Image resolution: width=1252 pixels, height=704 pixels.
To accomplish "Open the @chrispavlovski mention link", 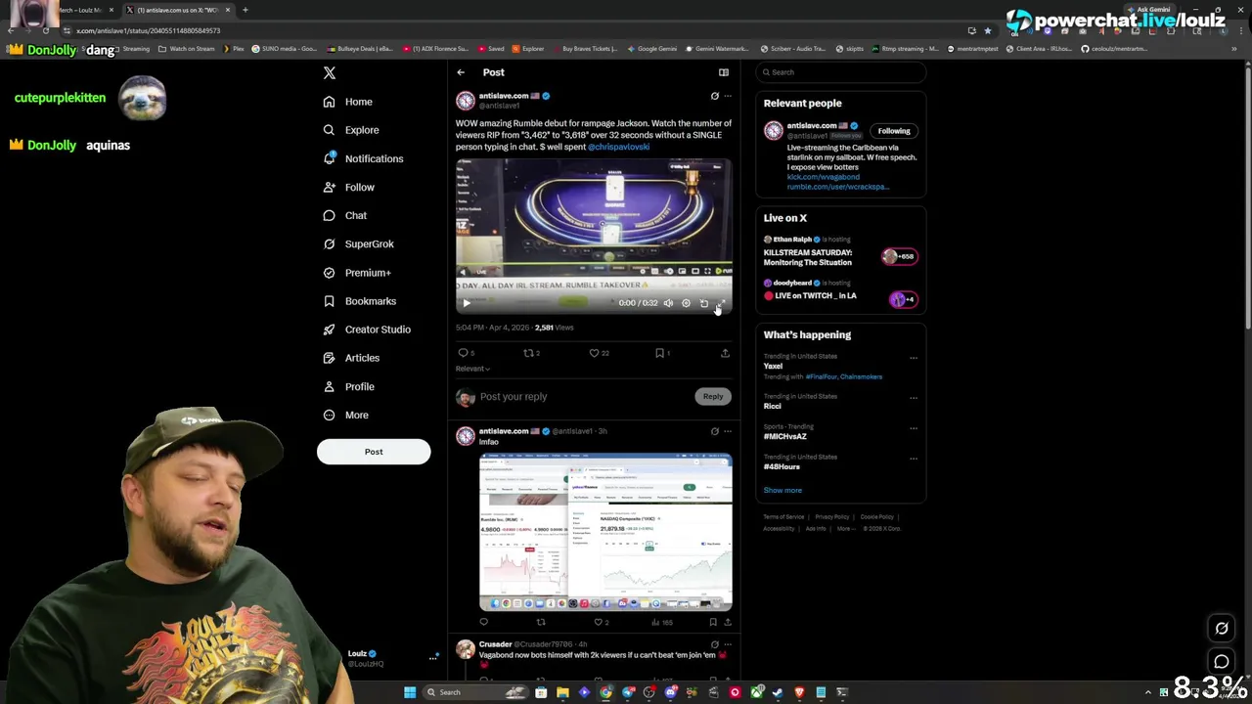I will tap(618, 147).
